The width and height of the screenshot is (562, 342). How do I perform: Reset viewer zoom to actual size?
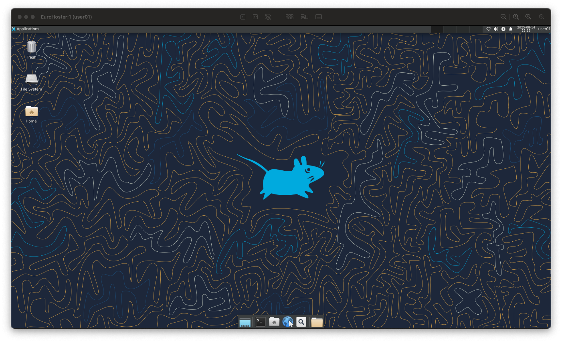(x=516, y=17)
